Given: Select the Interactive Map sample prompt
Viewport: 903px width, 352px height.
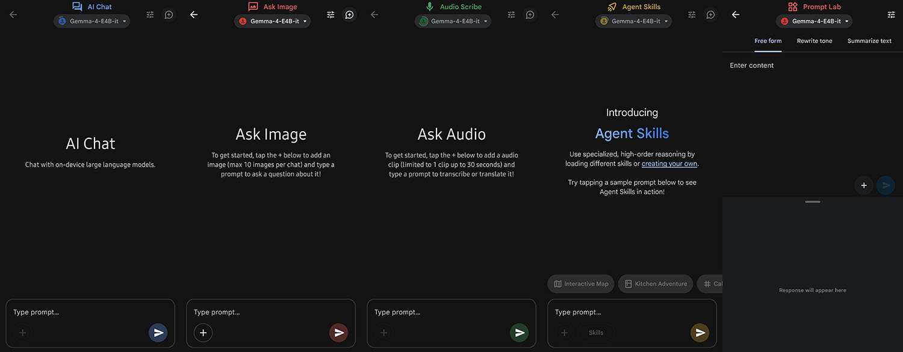Looking at the screenshot, I should pos(581,284).
